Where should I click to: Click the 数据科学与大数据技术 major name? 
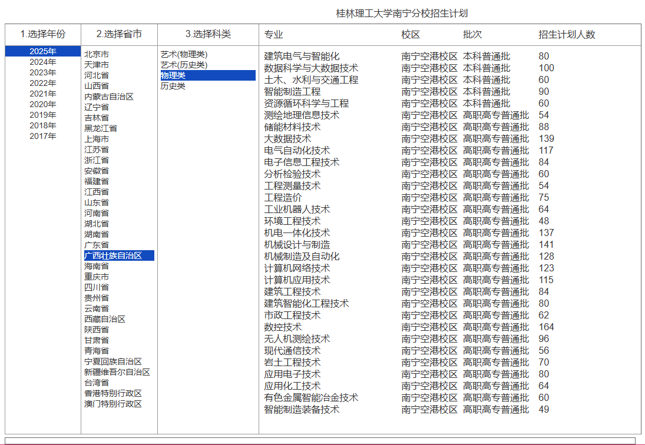[312, 68]
